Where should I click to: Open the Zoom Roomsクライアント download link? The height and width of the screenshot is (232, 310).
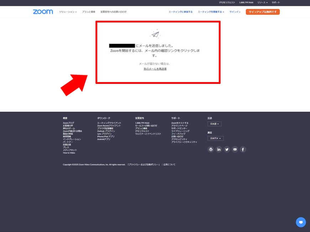pyautogui.click(x=109, y=126)
